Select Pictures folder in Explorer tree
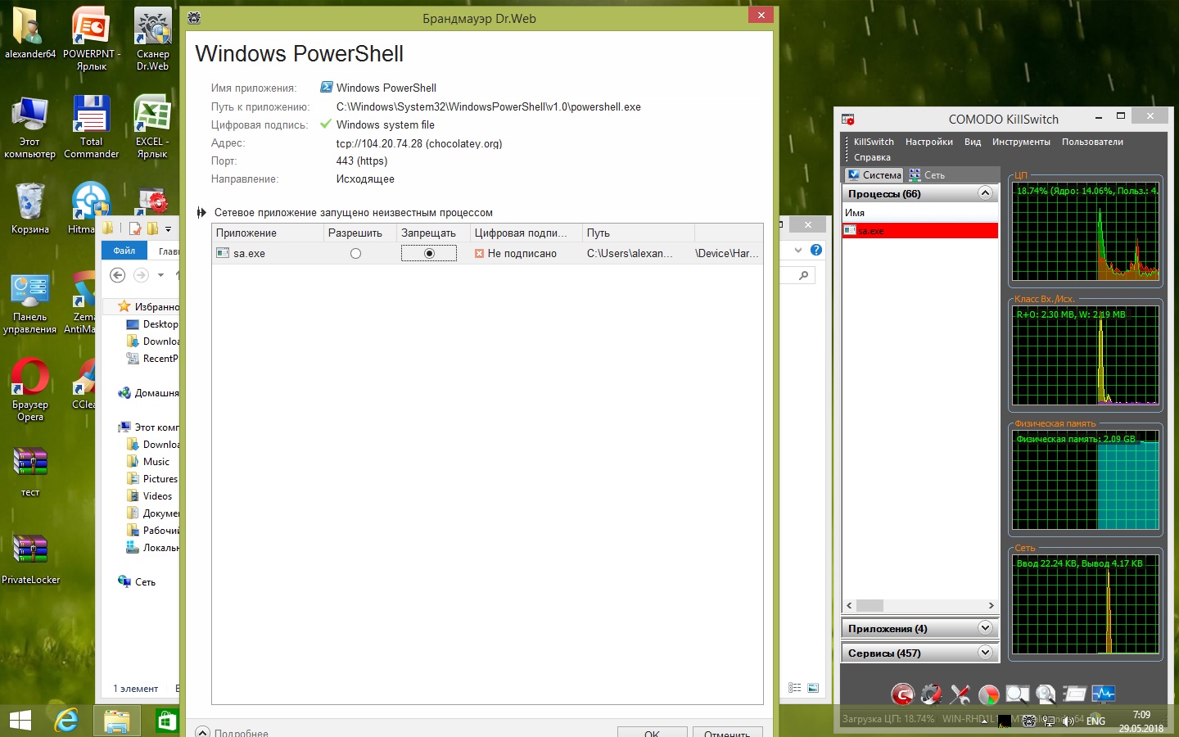Viewport: 1179px width, 737px height. click(152, 479)
